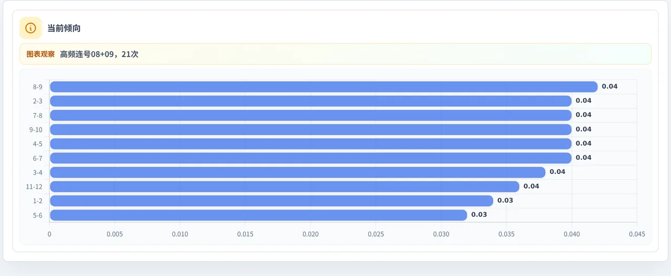Click the 0.04 value label on the 8-9 bar
671x276 pixels.
pyautogui.click(x=610, y=86)
